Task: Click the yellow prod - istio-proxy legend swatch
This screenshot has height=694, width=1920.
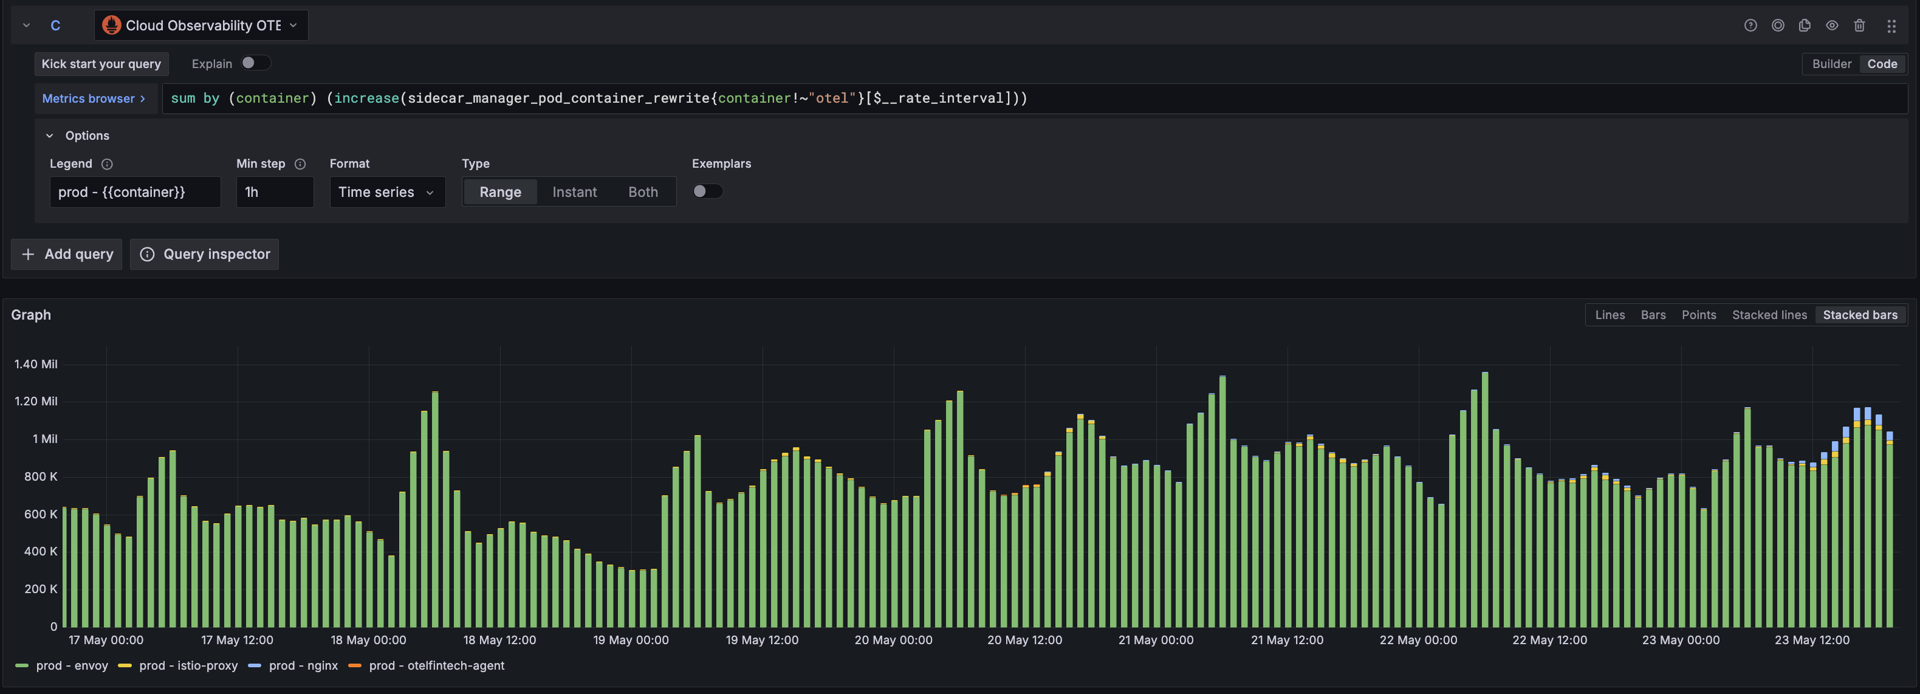Action: pos(125,665)
